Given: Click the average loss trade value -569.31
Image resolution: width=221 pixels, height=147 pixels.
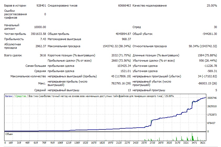Looking at the screenshot, I should [212, 71].
